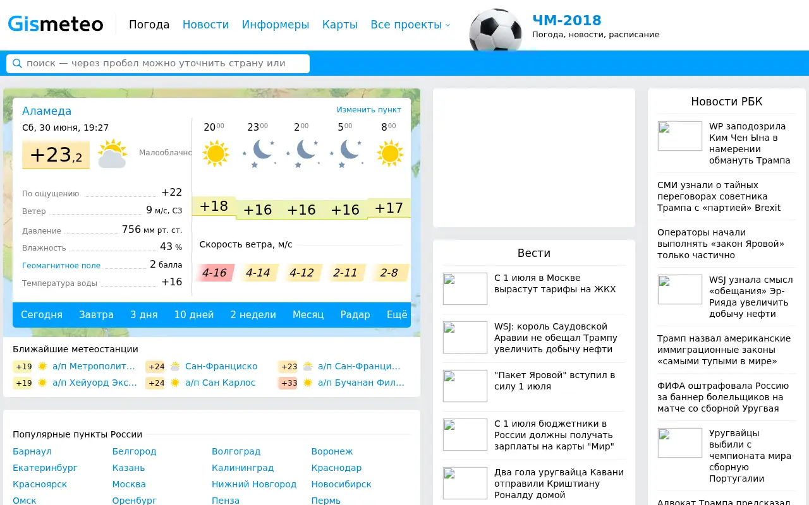Click the 4-16 wind speed value
The height and width of the screenshot is (505, 809).
(x=215, y=273)
